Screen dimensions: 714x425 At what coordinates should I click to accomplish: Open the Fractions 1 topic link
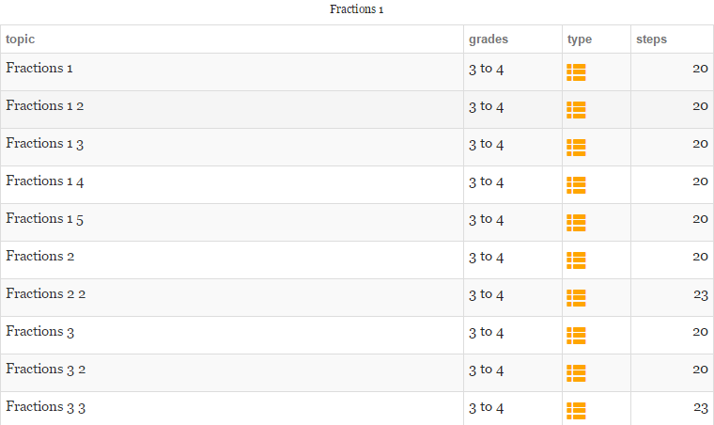click(x=39, y=68)
